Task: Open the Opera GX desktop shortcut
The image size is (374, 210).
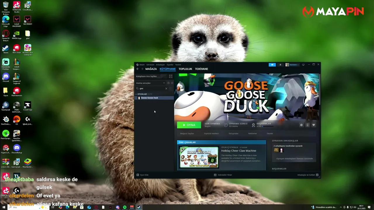Action: [x=6, y=36]
